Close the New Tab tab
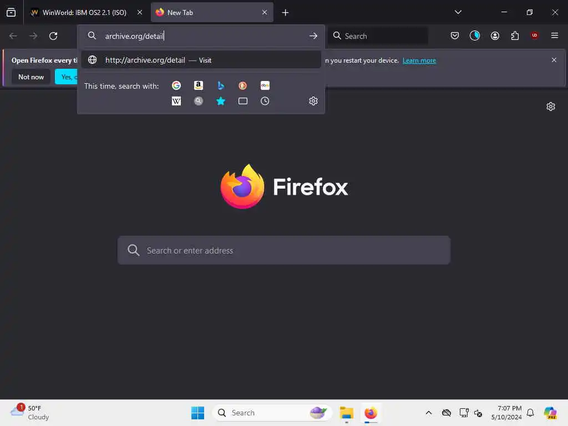This screenshot has width=568, height=426. 265,12
